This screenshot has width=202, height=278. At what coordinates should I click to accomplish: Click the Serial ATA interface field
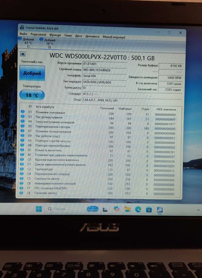click(x=104, y=76)
